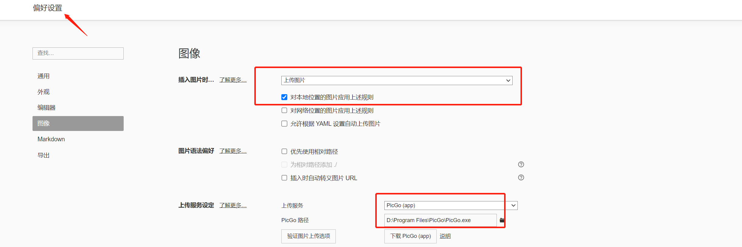Enable 允许根据 YAML 设置自动上传图片 checkbox

284,124
